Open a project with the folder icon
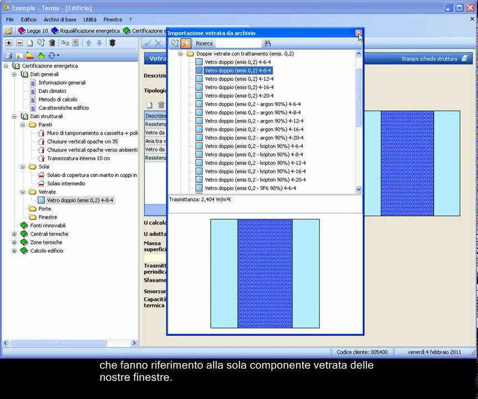 coord(9,31)
